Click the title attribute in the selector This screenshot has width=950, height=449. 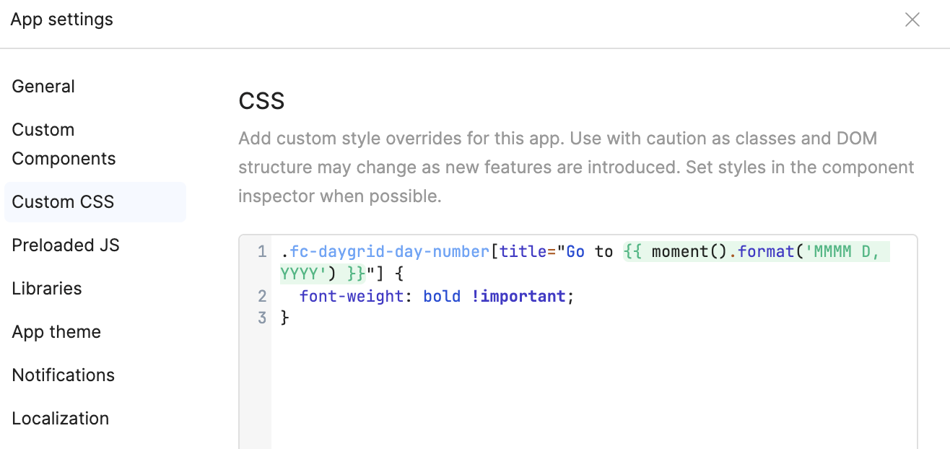click(523, 252)
